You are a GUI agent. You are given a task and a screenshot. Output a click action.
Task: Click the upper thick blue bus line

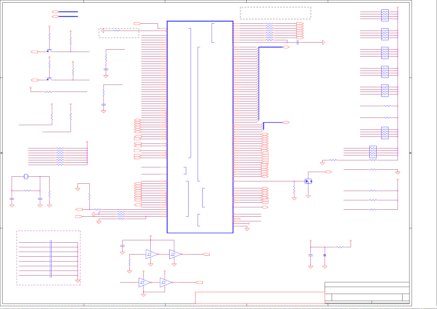coord(68,12)
